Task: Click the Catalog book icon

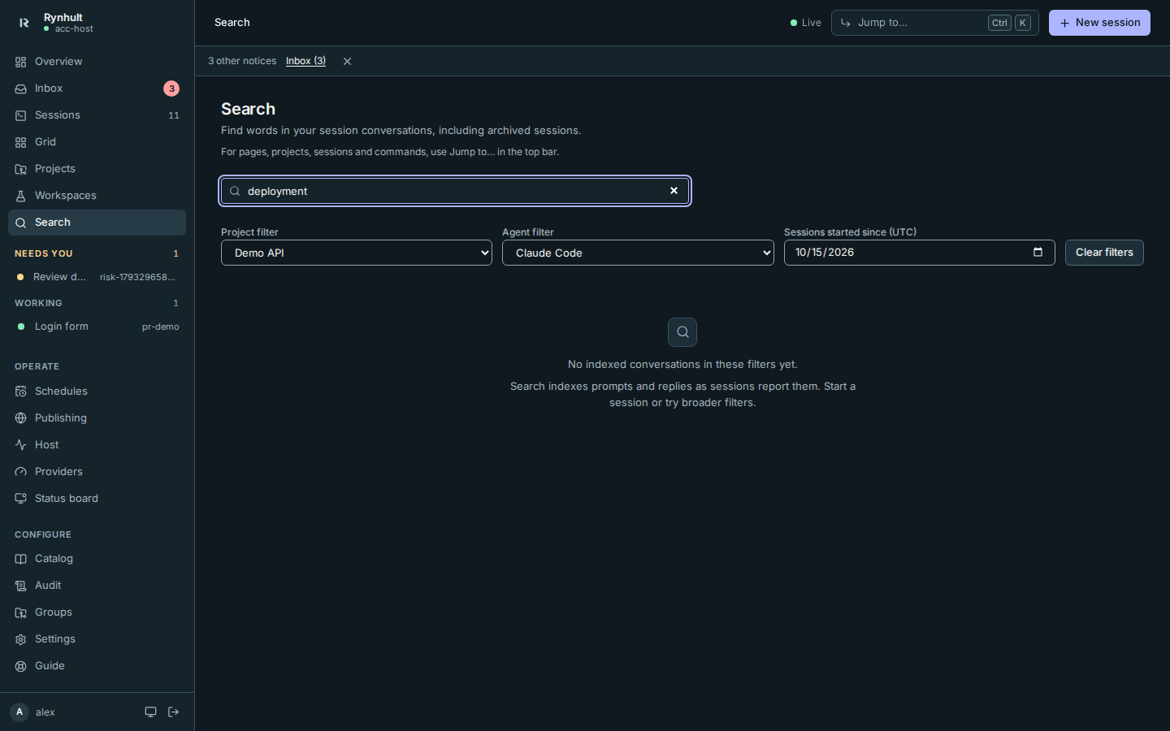Action: (21, 559)
